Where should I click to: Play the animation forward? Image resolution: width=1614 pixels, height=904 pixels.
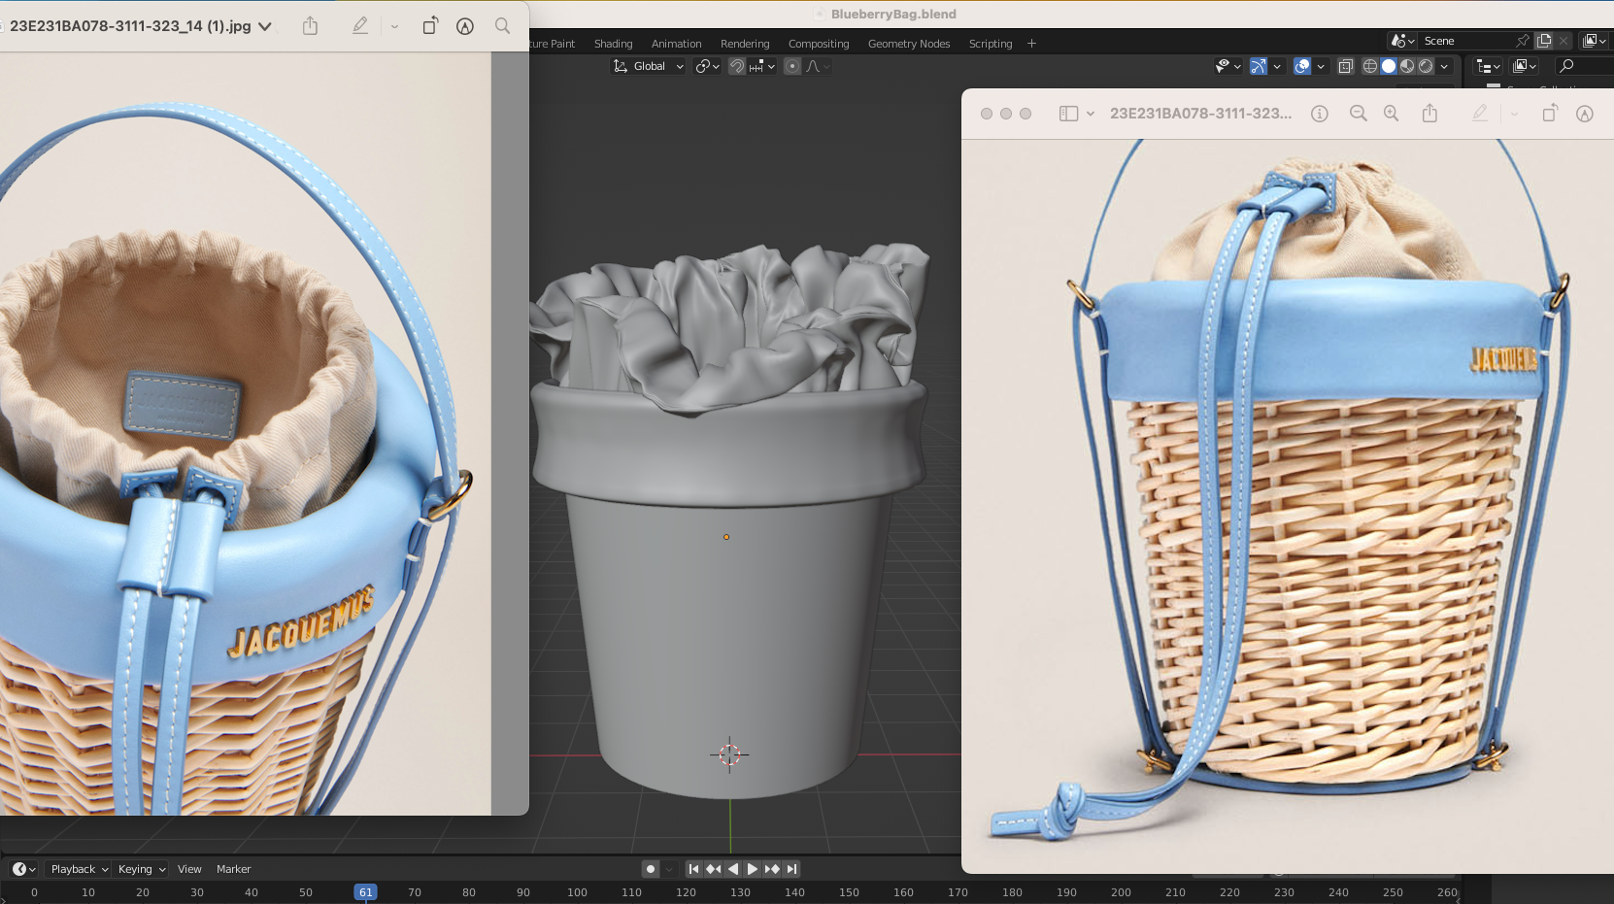pos(752,869)
